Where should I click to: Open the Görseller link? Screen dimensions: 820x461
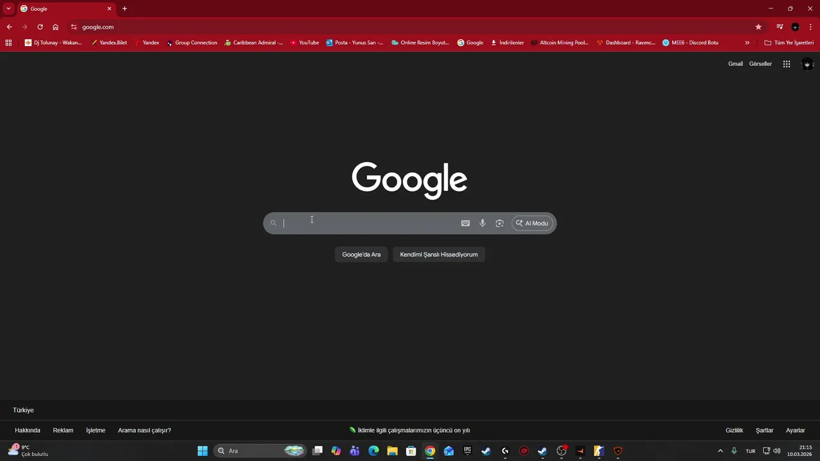click(x=760, y=64)
